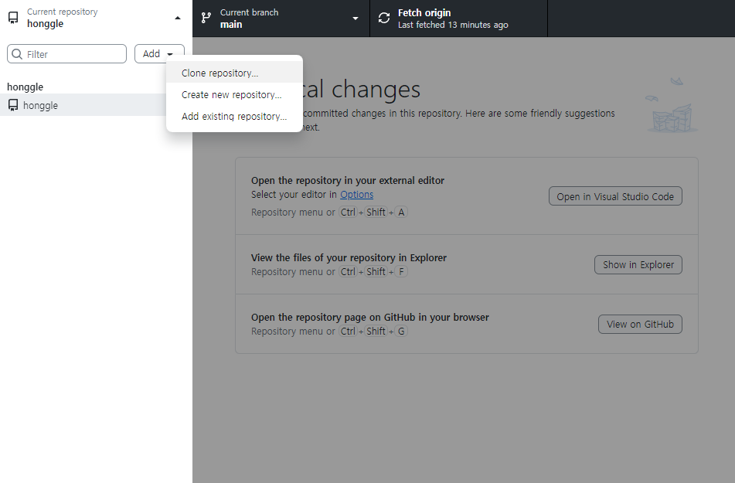This screenshot has width=735, height=483.
Task: Open the Current branch dropdown arrow
Action: click(356, 19)
